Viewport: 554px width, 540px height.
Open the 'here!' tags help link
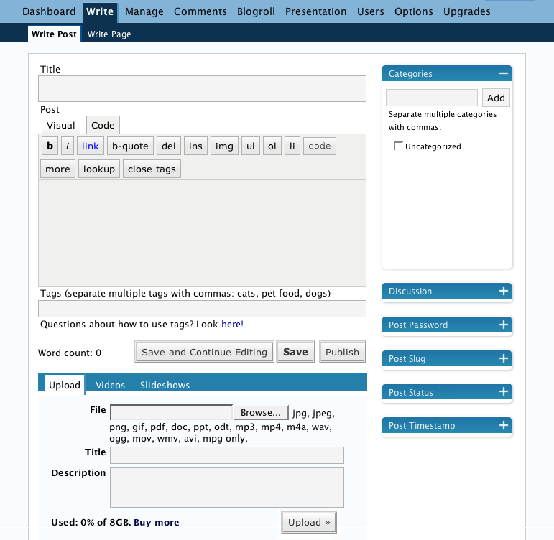pos(232,325)
